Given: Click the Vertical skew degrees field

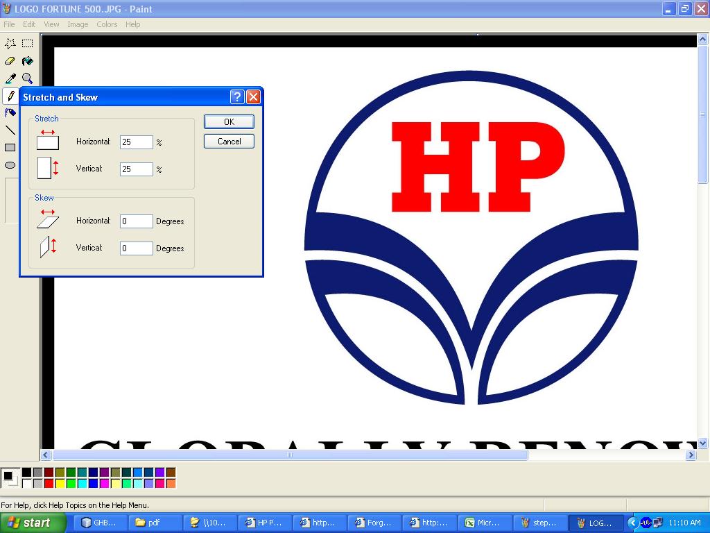Looking at the screenshot, I should (136, 248).
